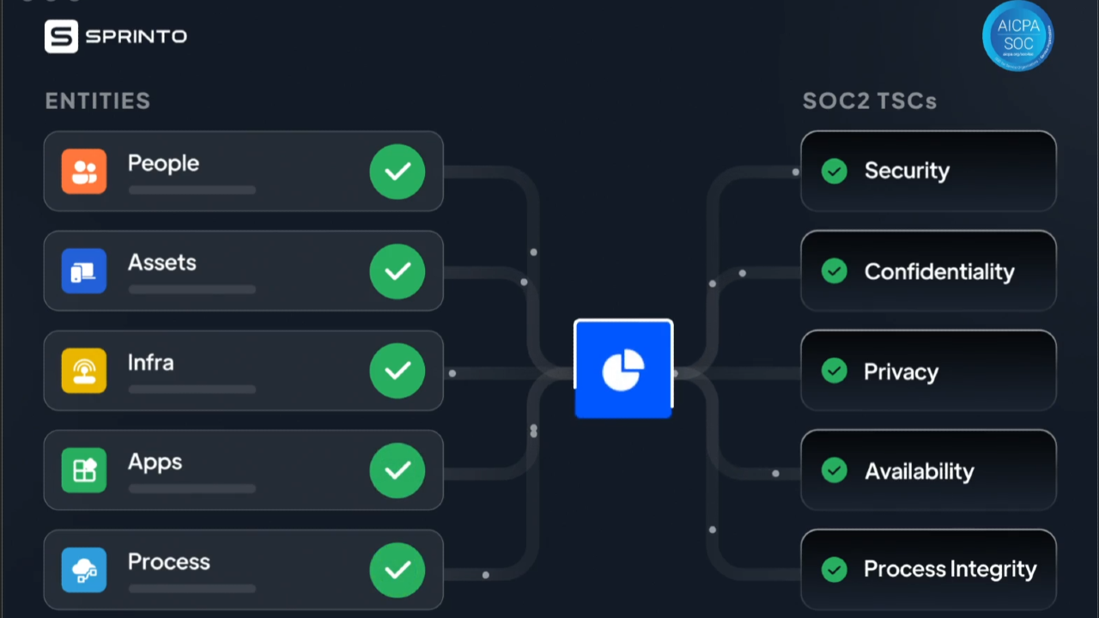Click the Availability checkmark
Screen dimensions: 1099x618
tap(834, 470)
